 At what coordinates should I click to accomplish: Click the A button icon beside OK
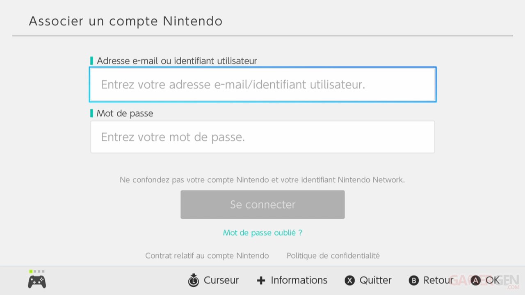[475, 281]
